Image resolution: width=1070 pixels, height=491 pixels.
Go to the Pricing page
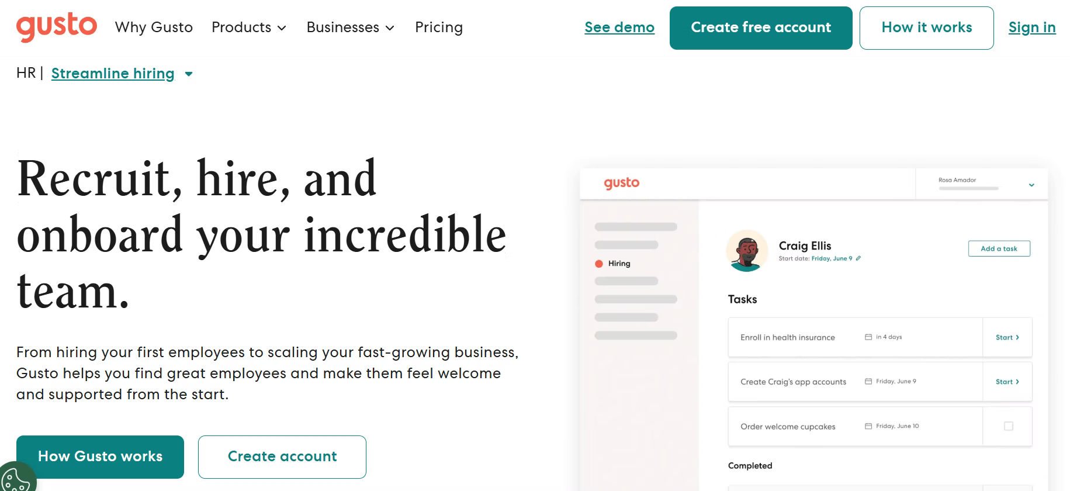pyautogui.click(x=438, y=27)
